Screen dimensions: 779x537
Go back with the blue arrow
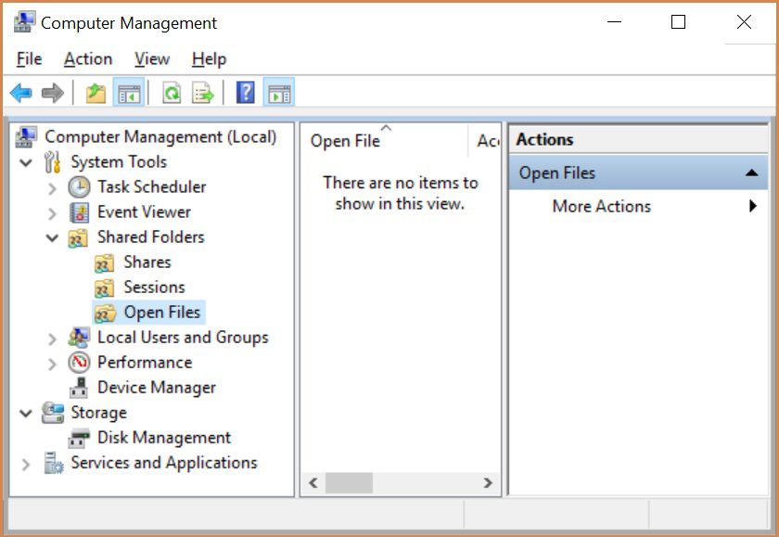[20, 93]
